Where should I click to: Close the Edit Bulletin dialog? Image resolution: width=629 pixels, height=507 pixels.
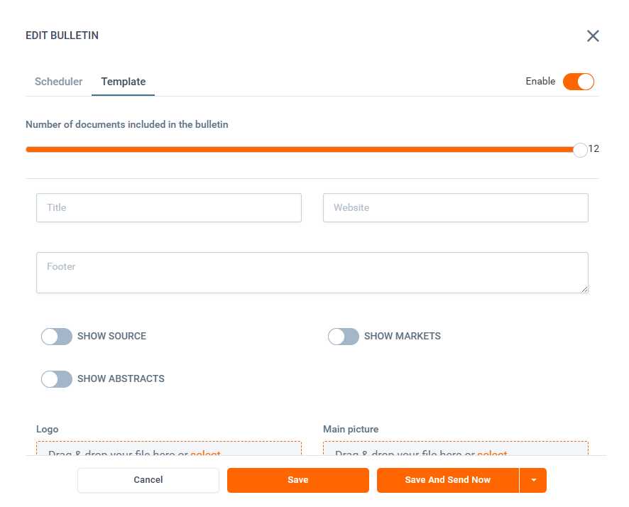(x=593, y=36)
